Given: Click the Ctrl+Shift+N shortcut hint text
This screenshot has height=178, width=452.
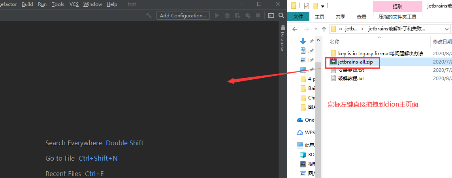Looking at the screenshot, I should point(98,158).
